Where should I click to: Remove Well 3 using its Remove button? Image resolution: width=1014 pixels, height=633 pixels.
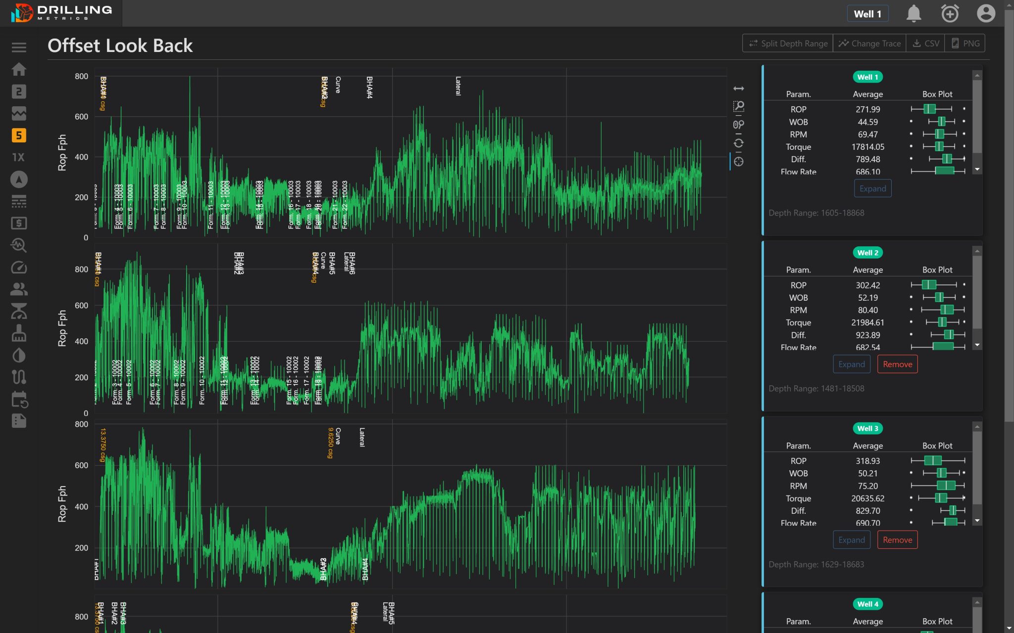(898, 540)
